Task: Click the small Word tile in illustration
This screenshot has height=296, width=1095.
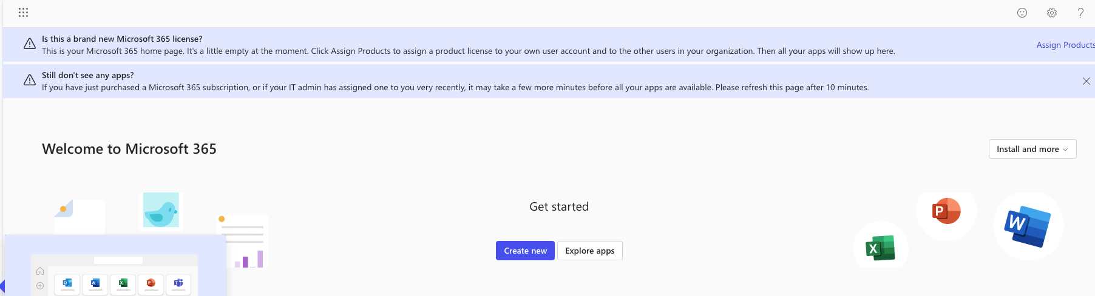Action: click(x=95, y=283)
